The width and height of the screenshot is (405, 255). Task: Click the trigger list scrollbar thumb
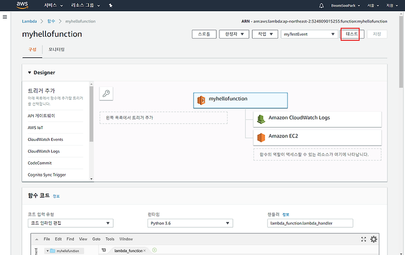(91, 114)
